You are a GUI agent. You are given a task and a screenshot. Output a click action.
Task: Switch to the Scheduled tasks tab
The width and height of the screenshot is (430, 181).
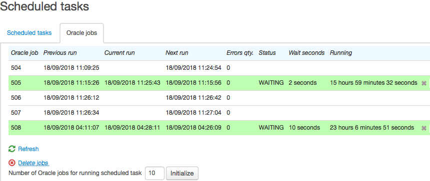click(29, 33)
